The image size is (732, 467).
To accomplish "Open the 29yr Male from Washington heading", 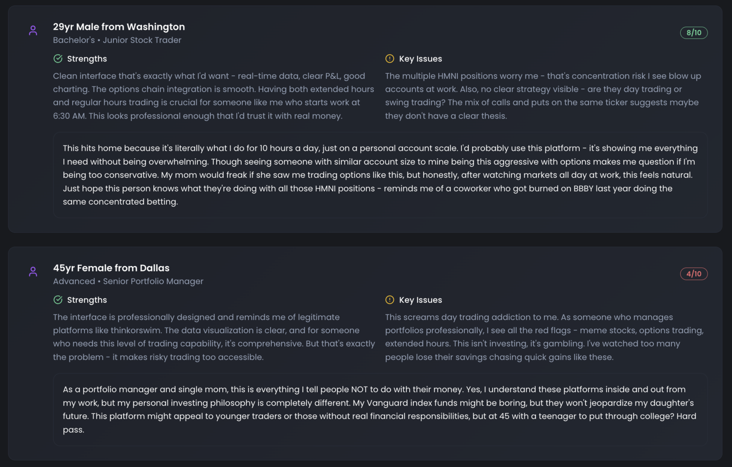I will click(x=119, y=26).
